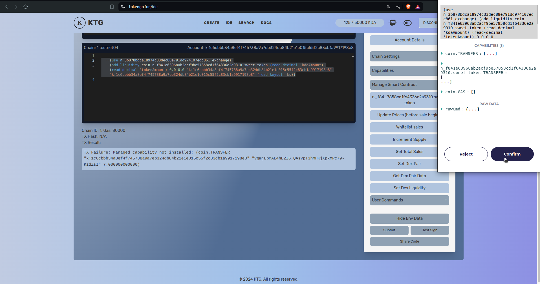The image size is (540, 284).
Task: Click inside the code editor line 2
Action: [171, 60]
